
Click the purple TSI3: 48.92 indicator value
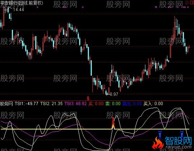pyautogui.click(x=76, y=104)
